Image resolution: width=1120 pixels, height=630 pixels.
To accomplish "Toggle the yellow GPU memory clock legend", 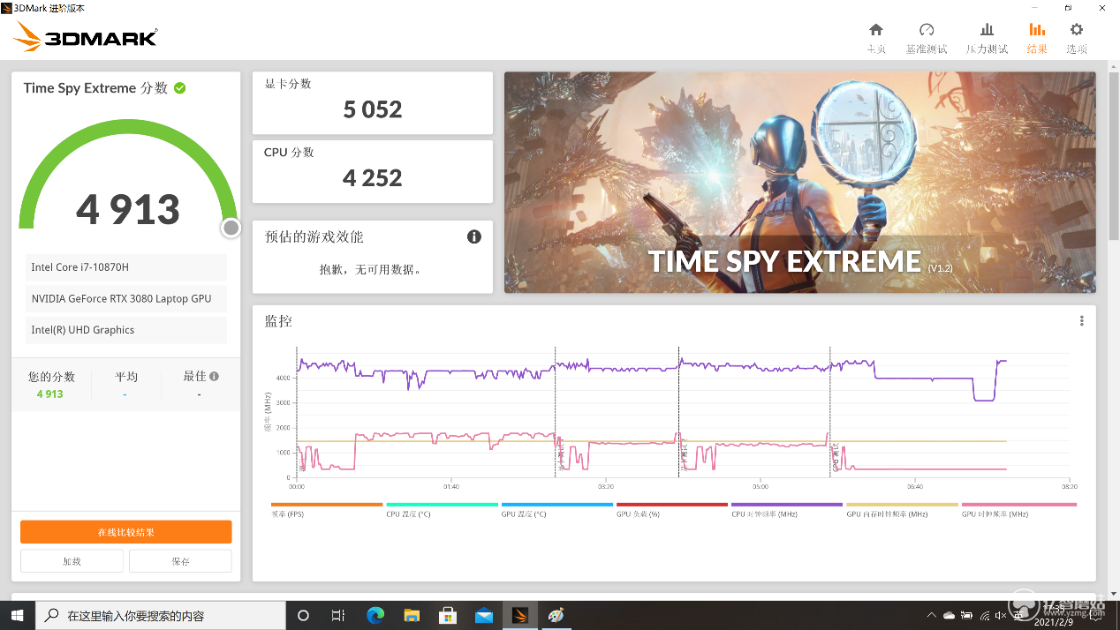I will pos(902,509).
